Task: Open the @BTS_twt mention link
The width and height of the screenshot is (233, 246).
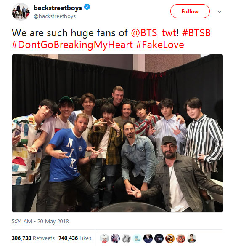Action: [x=155, y=33]
